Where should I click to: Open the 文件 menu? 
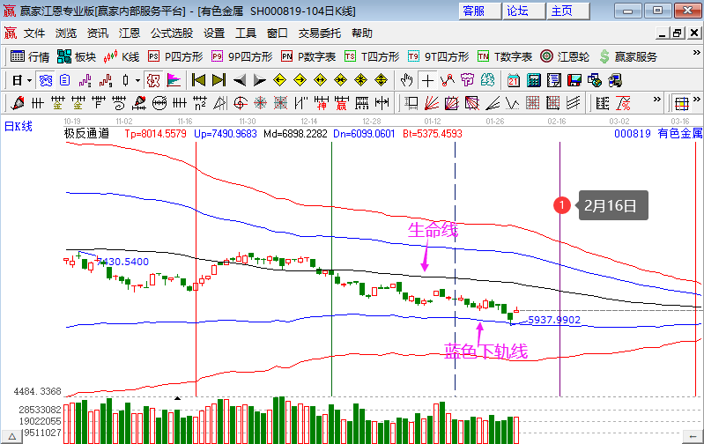[34, 33]
